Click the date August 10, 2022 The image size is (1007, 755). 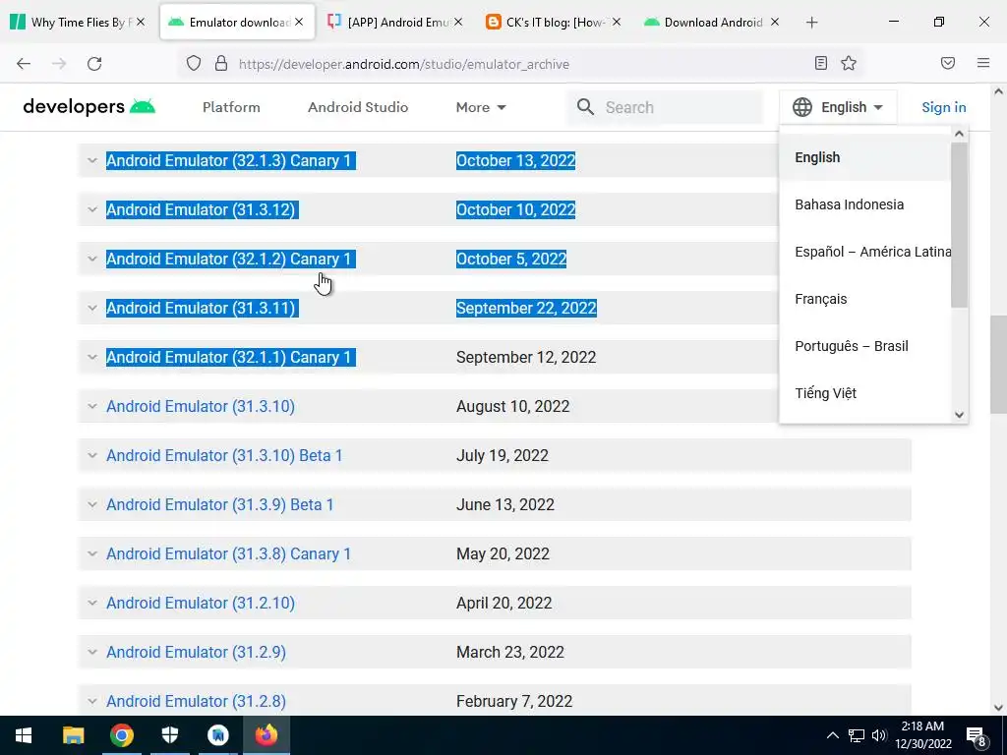[512, 406]
